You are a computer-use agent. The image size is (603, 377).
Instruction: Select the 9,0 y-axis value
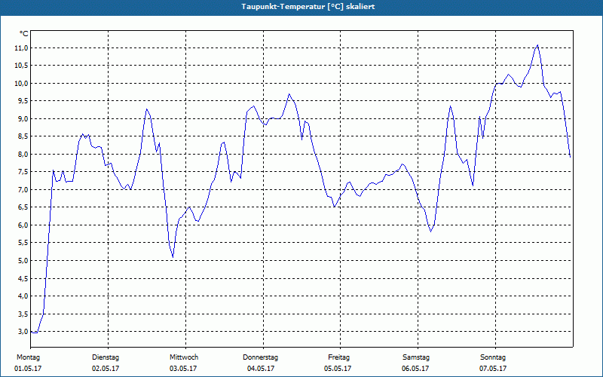[23, 119]
